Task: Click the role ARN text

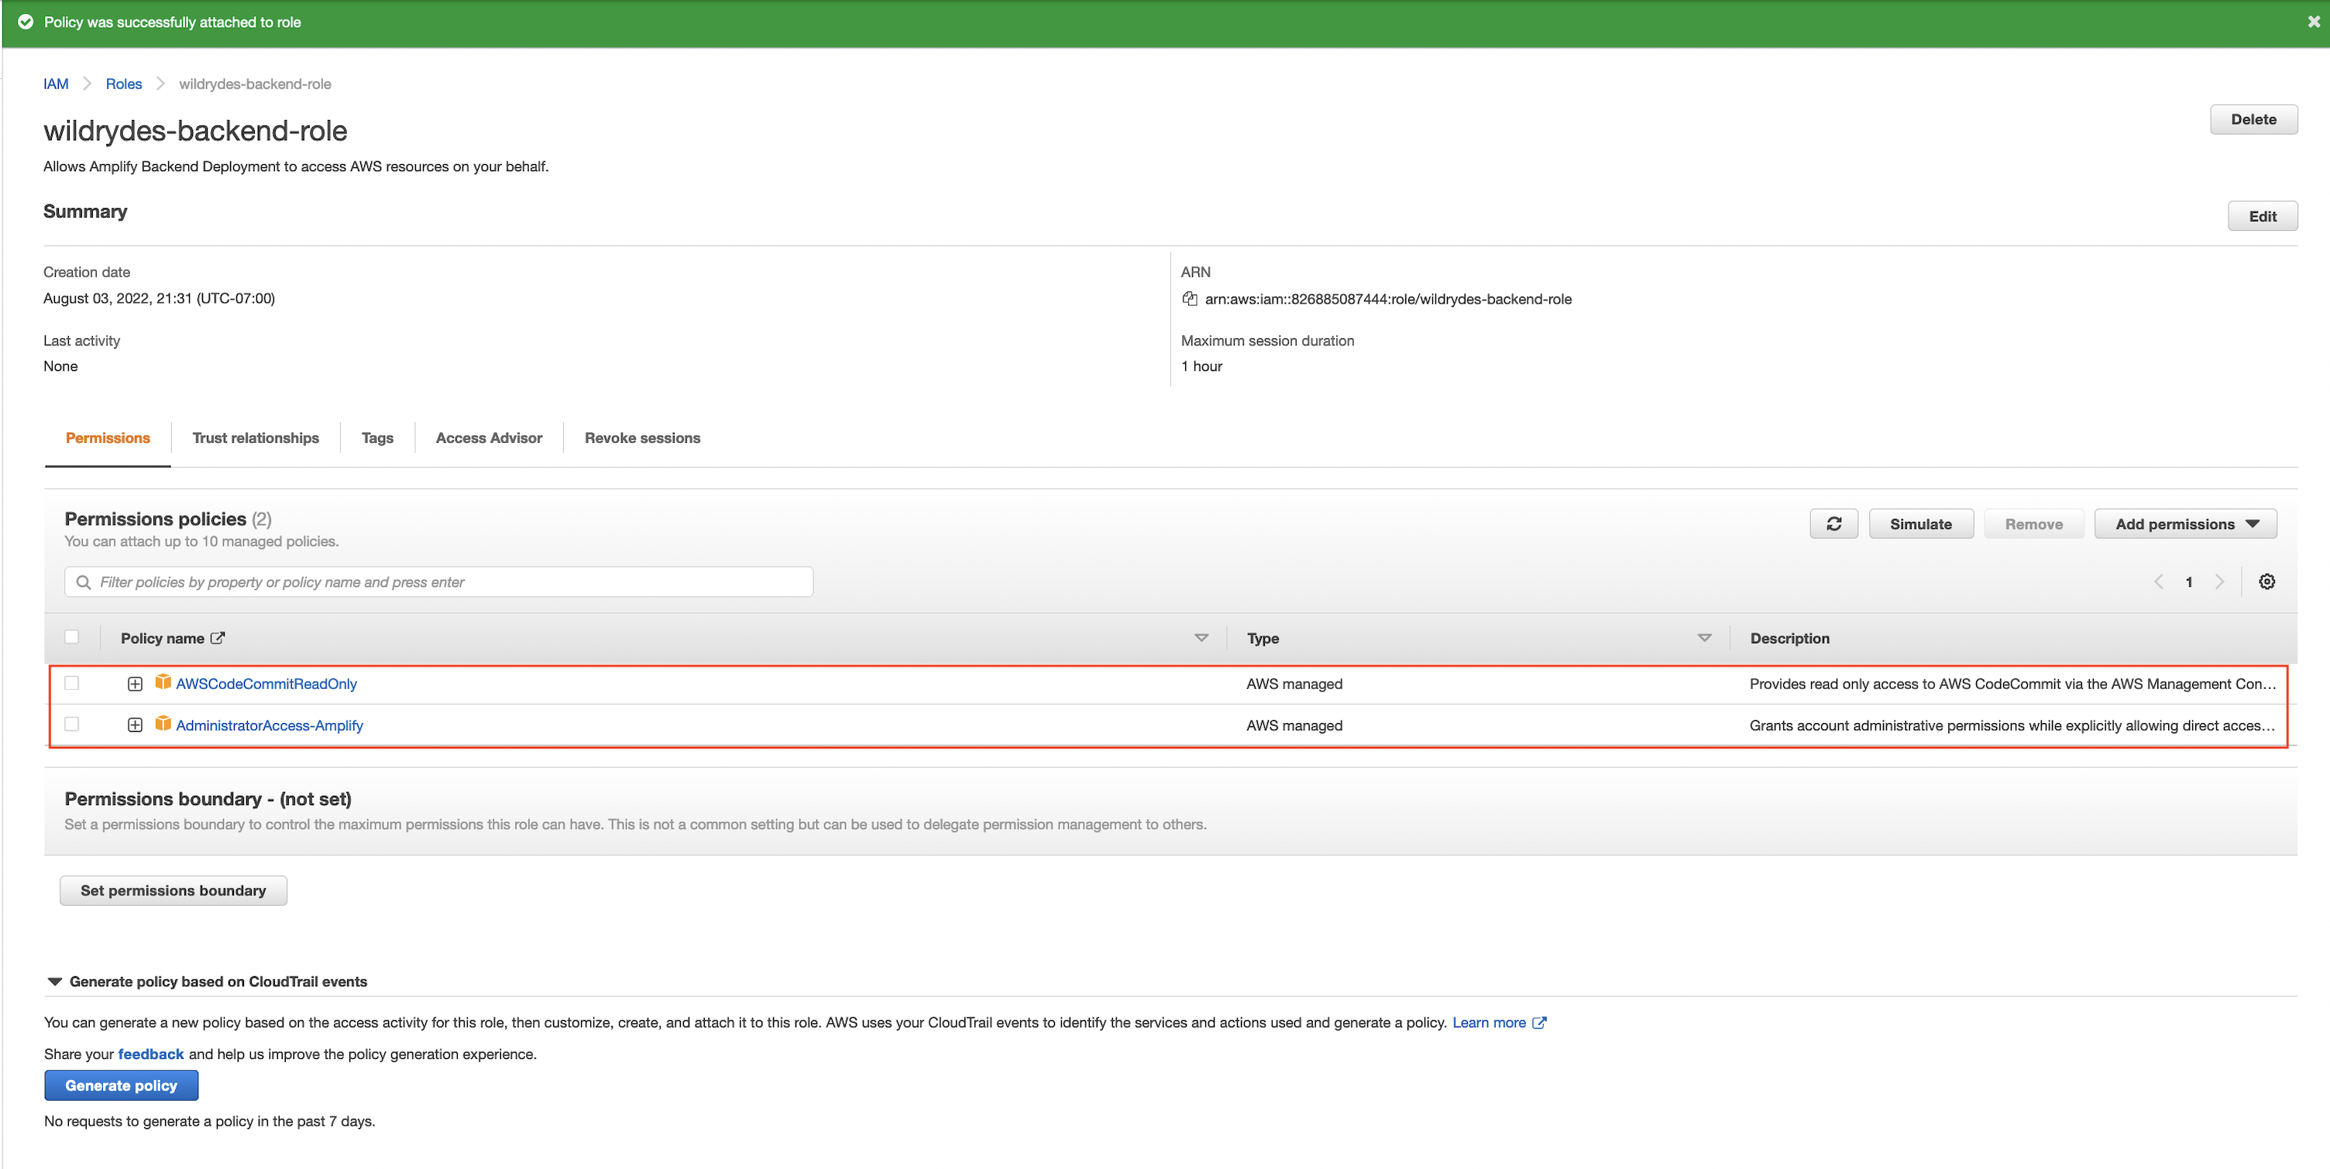Action: [1387, 300]
